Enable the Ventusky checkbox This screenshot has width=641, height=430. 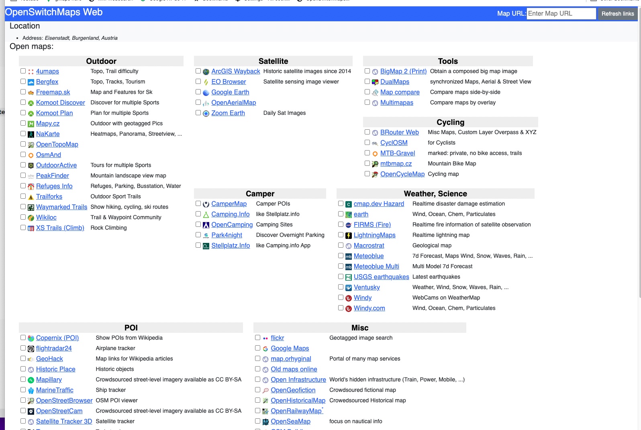pos(341,287)
